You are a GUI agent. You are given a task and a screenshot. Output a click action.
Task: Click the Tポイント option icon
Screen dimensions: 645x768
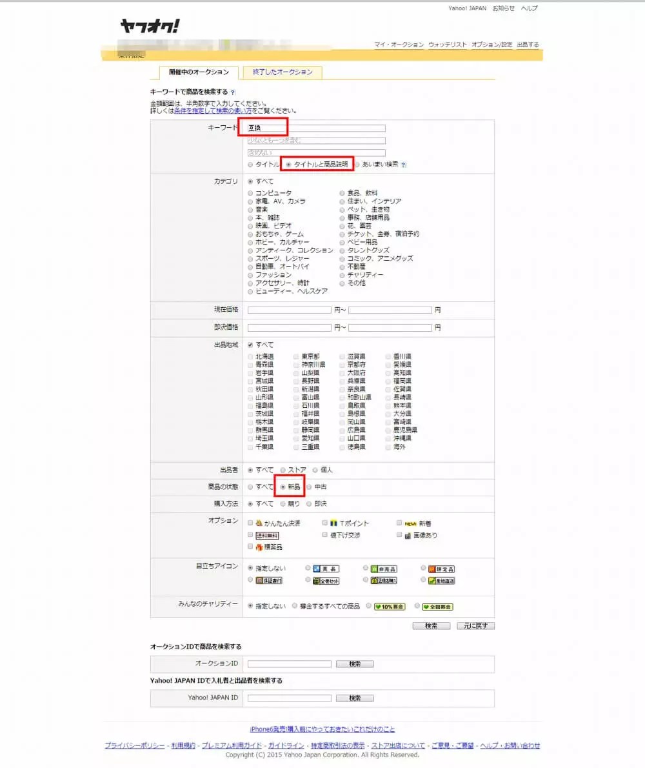coord(333,523)
